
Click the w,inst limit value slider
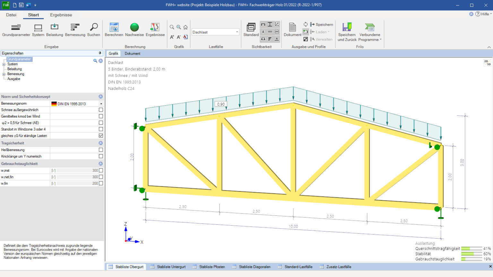[x=77, y=171]
